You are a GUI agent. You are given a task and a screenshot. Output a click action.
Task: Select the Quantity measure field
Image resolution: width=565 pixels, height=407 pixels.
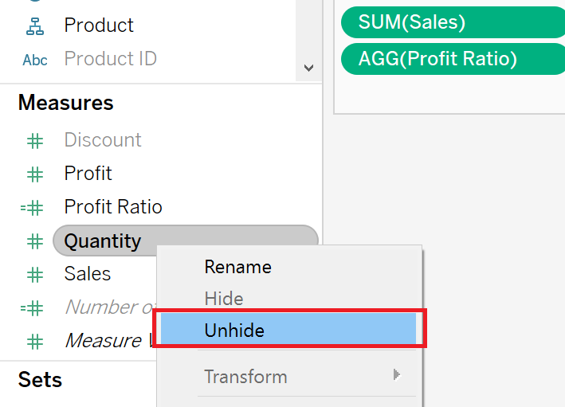103,241
